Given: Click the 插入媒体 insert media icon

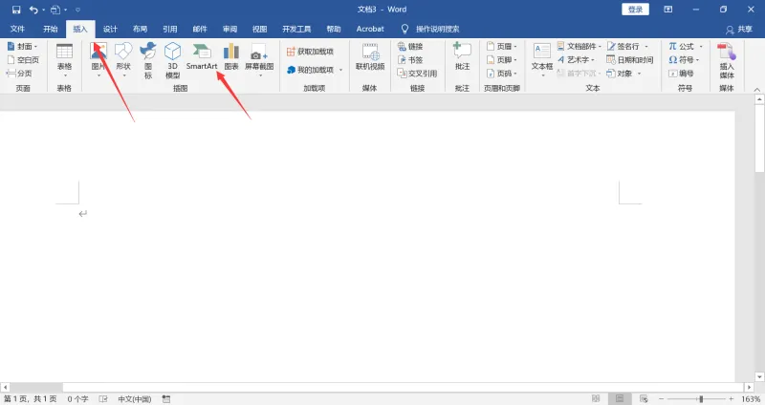Looking at the screenshot, I should pos(727,60).
